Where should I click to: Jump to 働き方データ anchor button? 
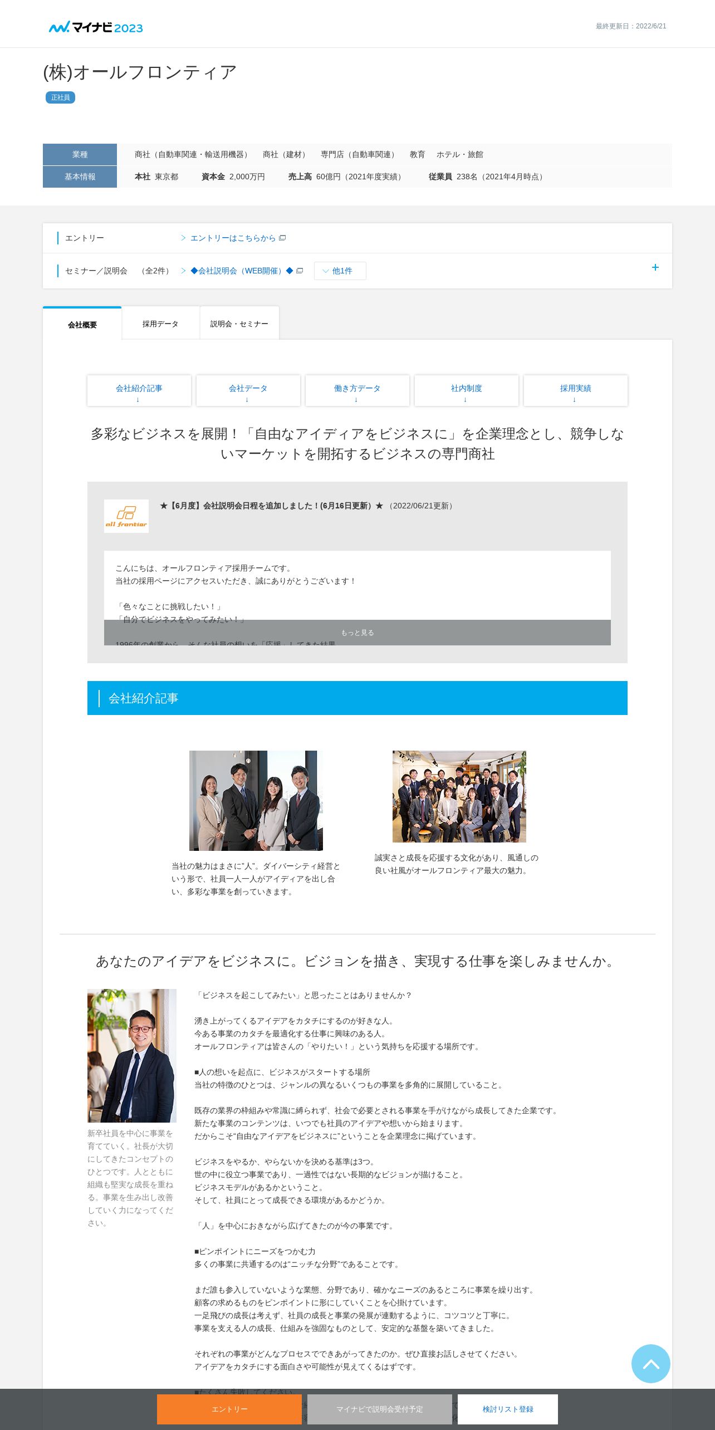point(357,390)
